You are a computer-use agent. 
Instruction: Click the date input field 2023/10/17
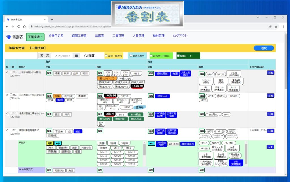pyautogui.click(x=63, y=56)
